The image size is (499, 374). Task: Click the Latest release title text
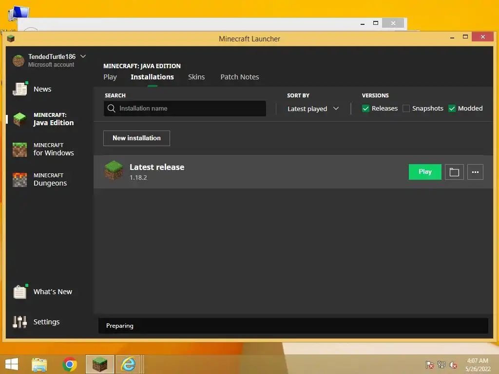click(x=157, y=167)
